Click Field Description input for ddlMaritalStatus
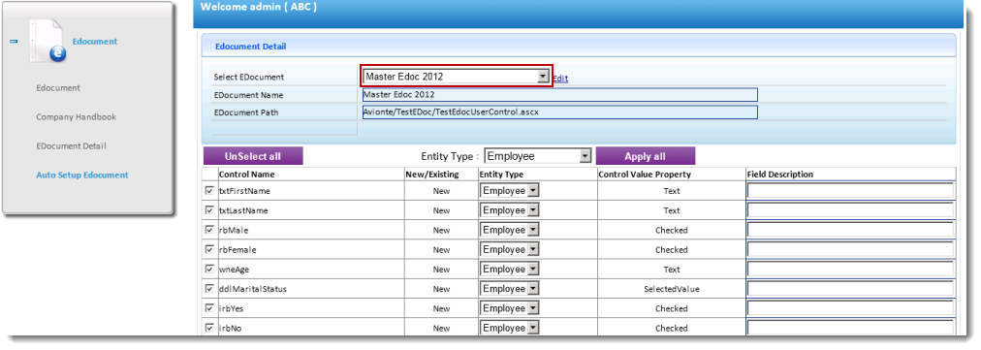 tap(851, 289)
